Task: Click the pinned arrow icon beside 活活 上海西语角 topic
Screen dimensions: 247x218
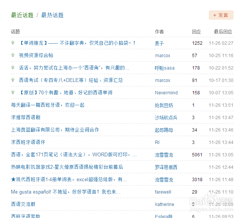Action: 13,67
